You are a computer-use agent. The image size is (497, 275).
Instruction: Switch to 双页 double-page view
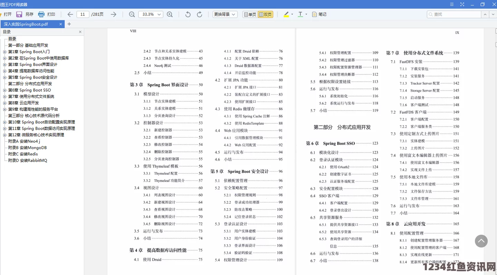click(265, 14)
